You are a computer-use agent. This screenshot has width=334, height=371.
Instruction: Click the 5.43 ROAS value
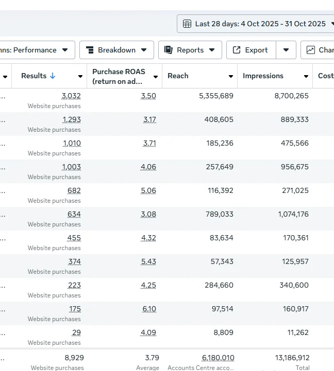point(148,261)
